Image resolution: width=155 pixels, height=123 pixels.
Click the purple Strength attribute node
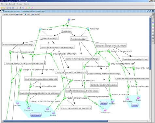pyautogui.click(x=18, y=103)
